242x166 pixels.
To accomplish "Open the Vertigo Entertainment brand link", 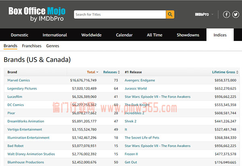I will click(x=25, y=129).
